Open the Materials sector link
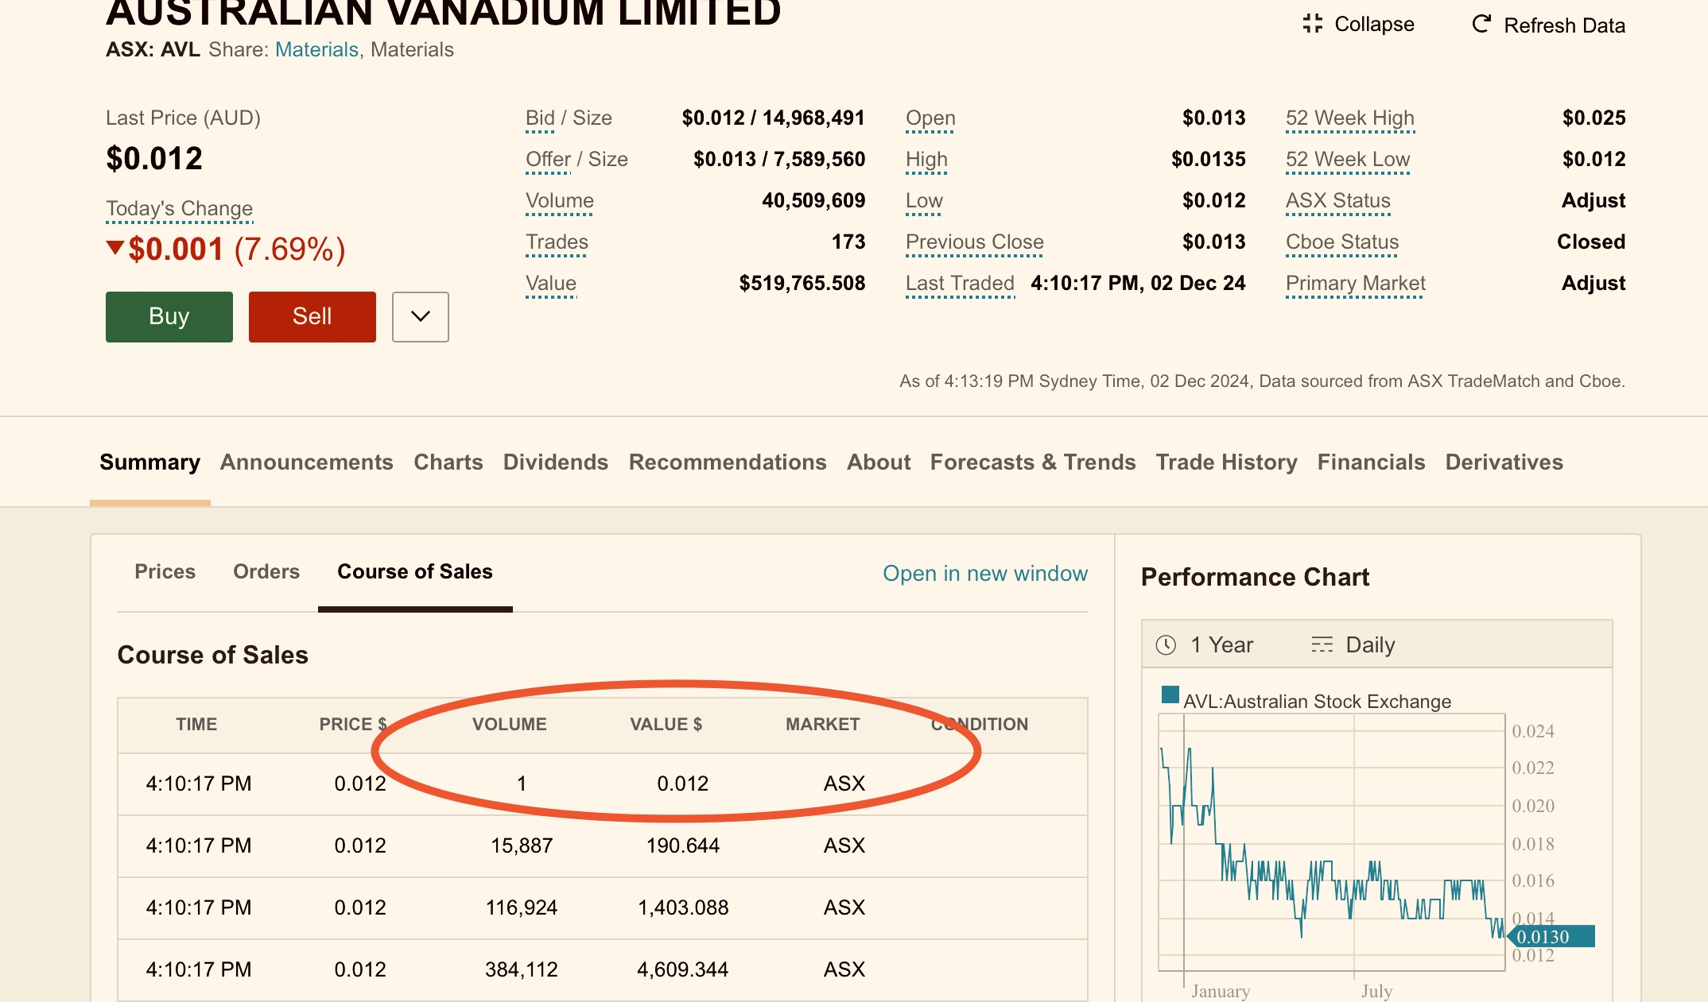This screenshot has height=1002, width=1708. coord(316,49)
